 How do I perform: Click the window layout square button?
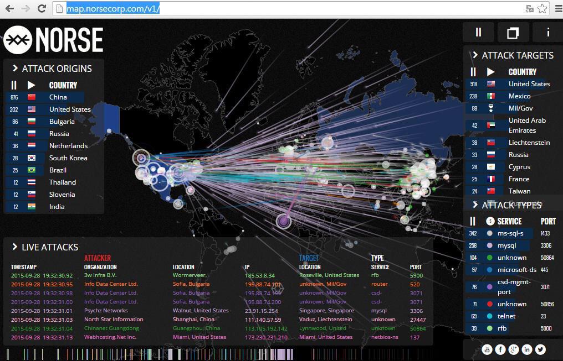click(513, 33)
